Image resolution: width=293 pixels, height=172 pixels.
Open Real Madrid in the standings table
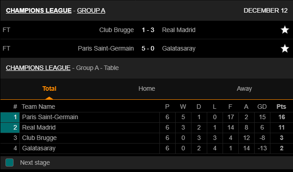(39, 128)
